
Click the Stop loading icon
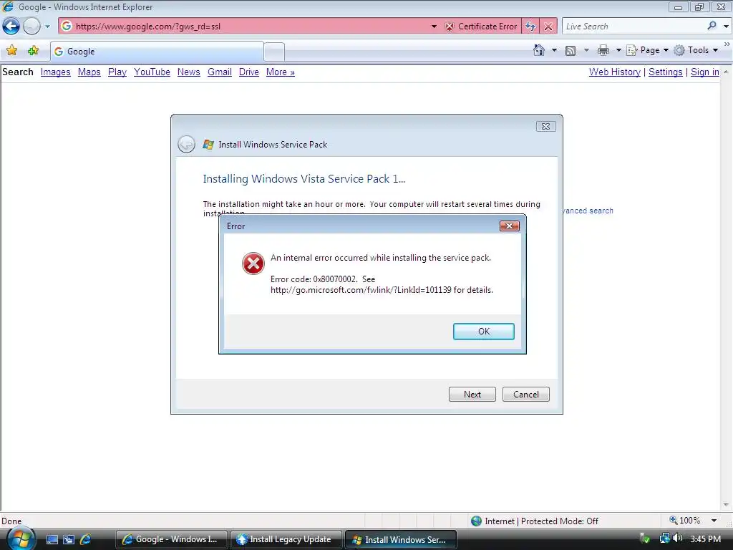548,26
